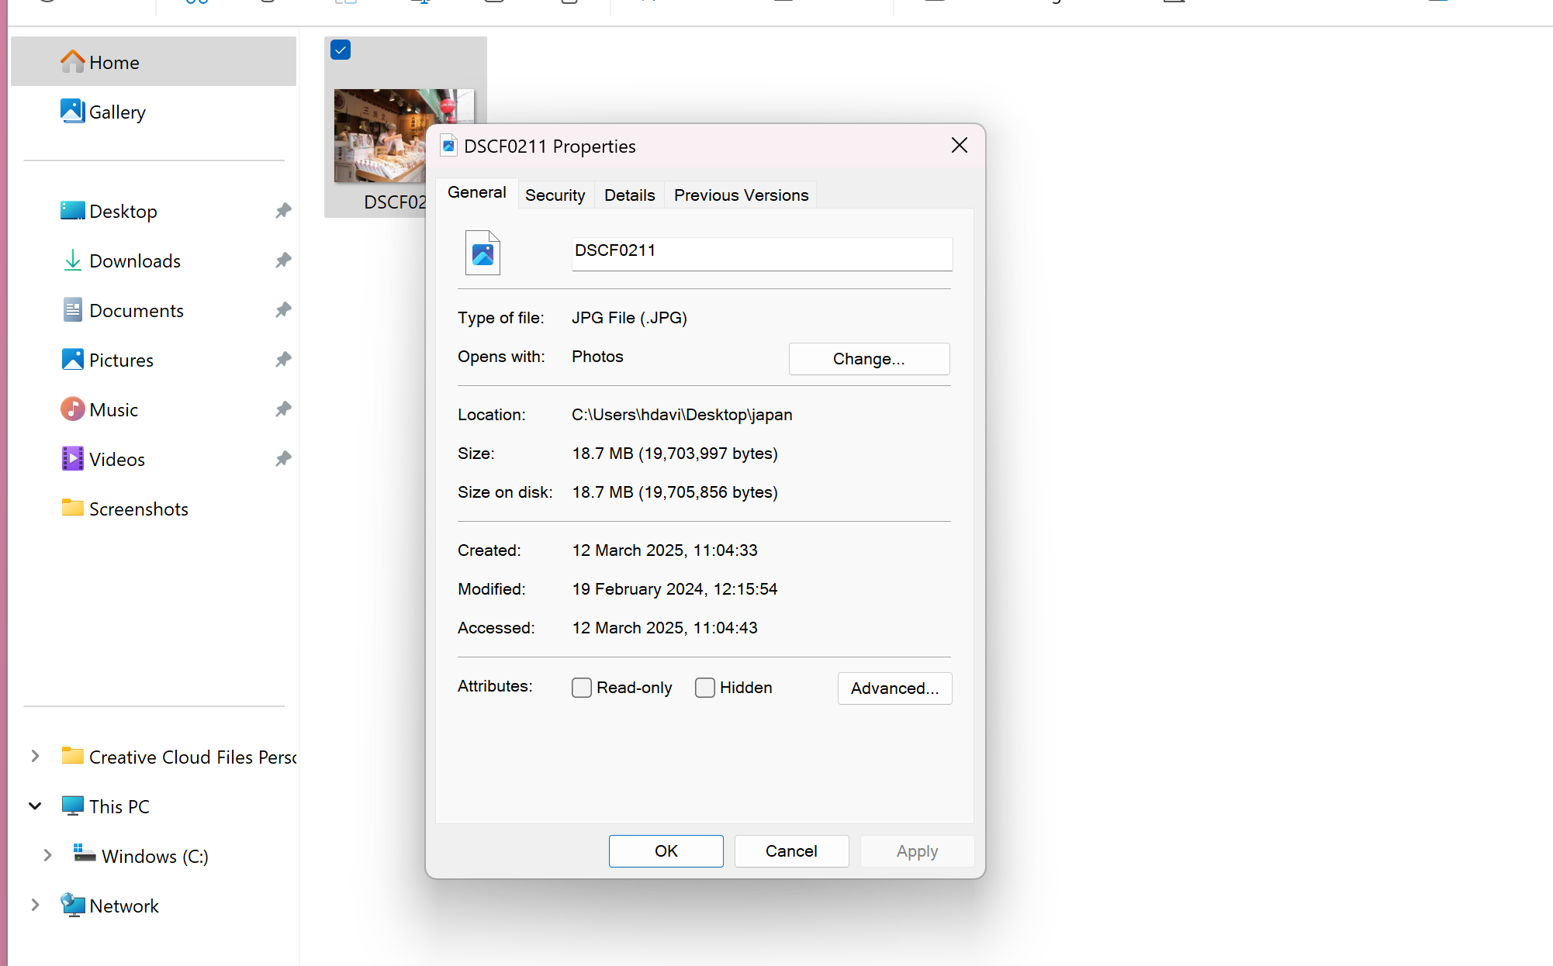Click the DSCF0211 Properties title bar icon

pyautogui.click(x=448, y=146)
